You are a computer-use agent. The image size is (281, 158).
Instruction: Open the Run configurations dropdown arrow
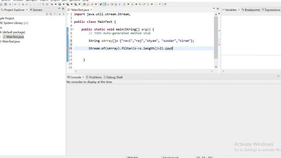click(63, 4)
